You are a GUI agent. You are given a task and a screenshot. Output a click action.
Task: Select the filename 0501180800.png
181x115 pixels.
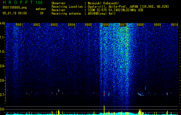coord(15,8)
